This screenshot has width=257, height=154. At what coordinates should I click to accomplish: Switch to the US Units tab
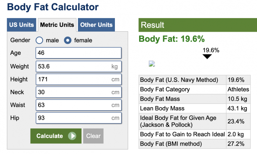click(x=22, y=25)
